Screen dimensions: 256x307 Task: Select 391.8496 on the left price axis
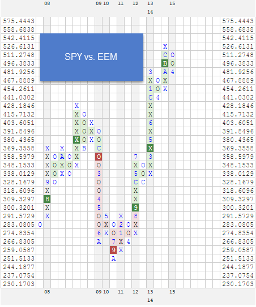click(19, 131)
